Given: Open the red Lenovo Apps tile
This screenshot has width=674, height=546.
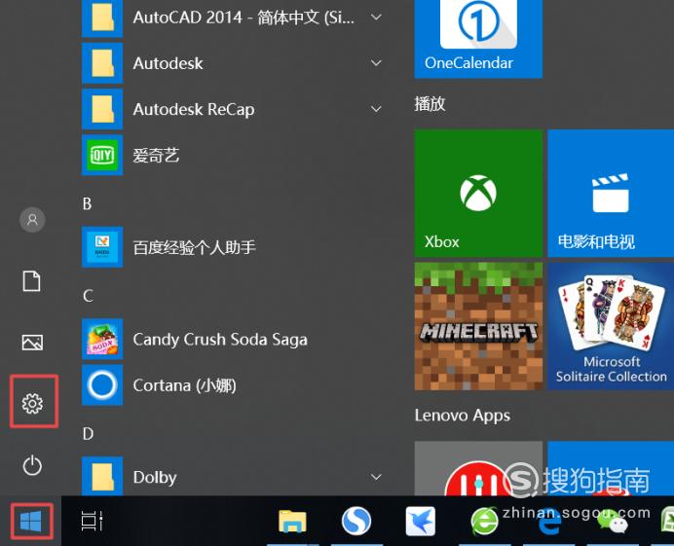Looking at the screenshot, I should tap(478, 468).
